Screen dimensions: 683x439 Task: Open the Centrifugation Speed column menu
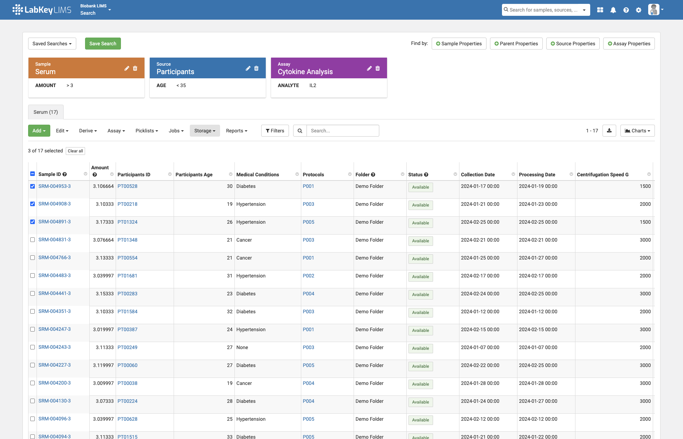coord(649,174)
